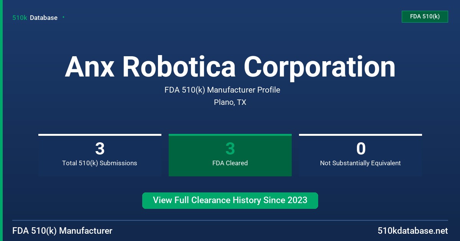
Task: Click the green dot beside Database
Action: click(63, 17)
